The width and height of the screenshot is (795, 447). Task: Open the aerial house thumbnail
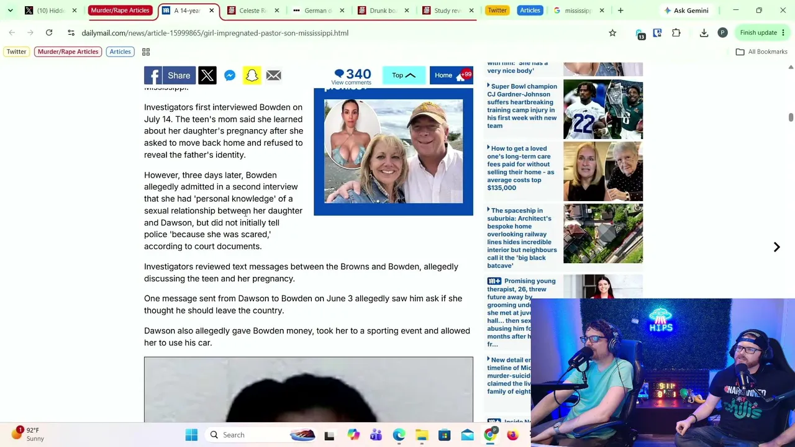click(603, 233)
